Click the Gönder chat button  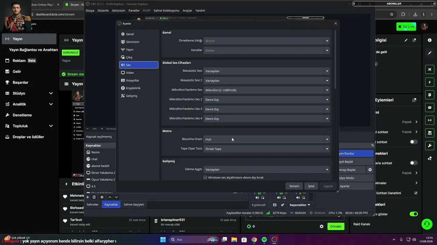(x=336, y=226)
